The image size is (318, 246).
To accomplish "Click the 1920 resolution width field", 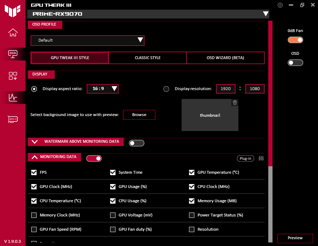I will (x=226, y=89).
